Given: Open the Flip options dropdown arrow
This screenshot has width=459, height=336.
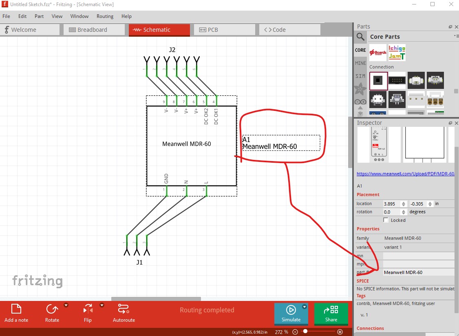Looking at the screenshot, I should click(x=102, y=305).
